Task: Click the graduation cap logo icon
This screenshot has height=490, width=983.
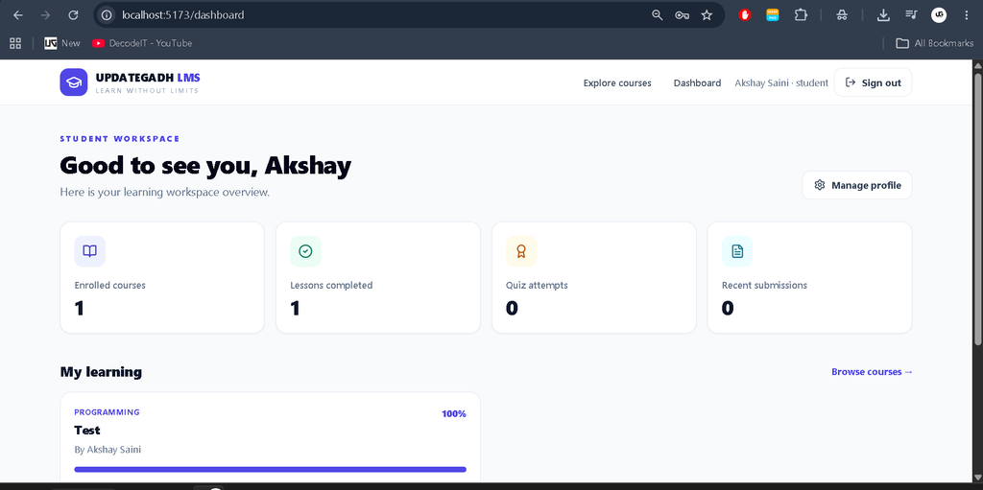Action: click(74, 82)
